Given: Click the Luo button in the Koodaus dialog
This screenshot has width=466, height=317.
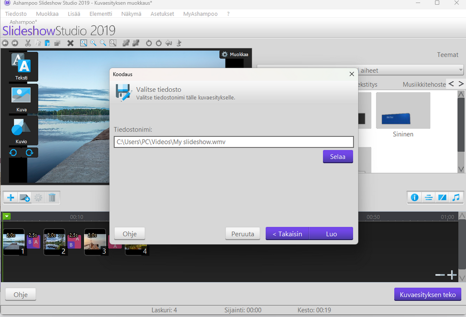Looking at the screenshot, I should pyautogui.click(x=331, y=234).
